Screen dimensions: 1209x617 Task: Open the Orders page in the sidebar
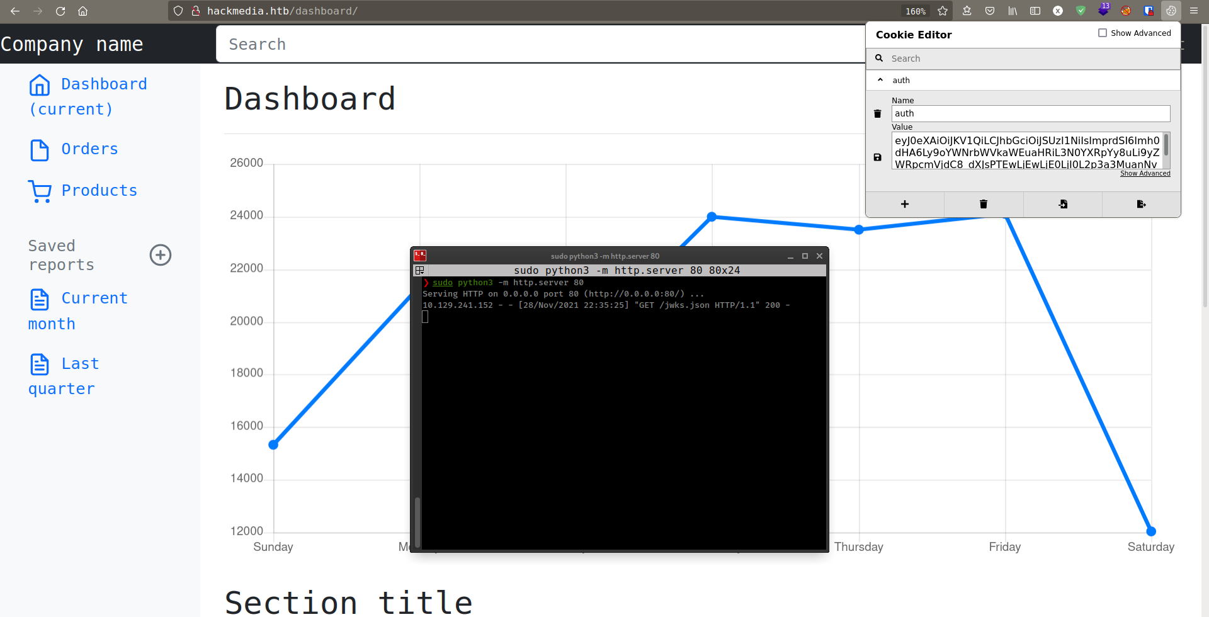(x=89, y=149)
